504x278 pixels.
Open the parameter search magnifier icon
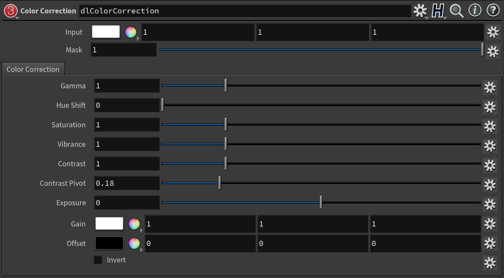point(456,11)
